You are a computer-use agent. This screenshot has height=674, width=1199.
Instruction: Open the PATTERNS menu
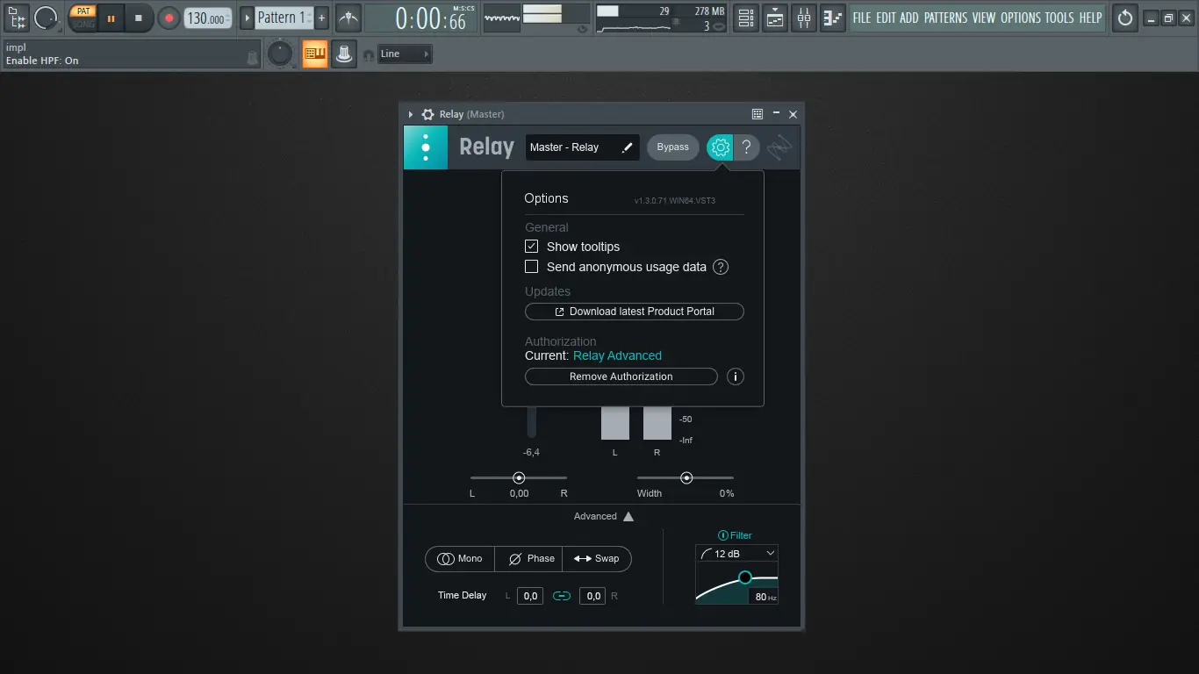(x=946, y=18)
